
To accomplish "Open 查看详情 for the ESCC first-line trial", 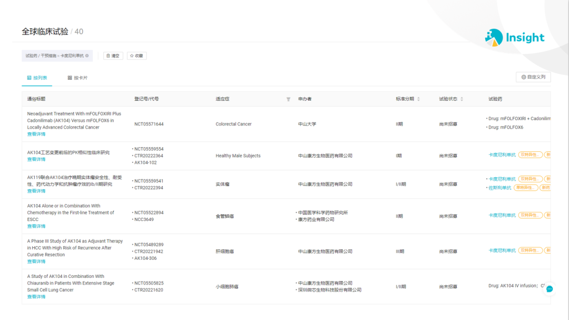I will (x=36, y=226).
